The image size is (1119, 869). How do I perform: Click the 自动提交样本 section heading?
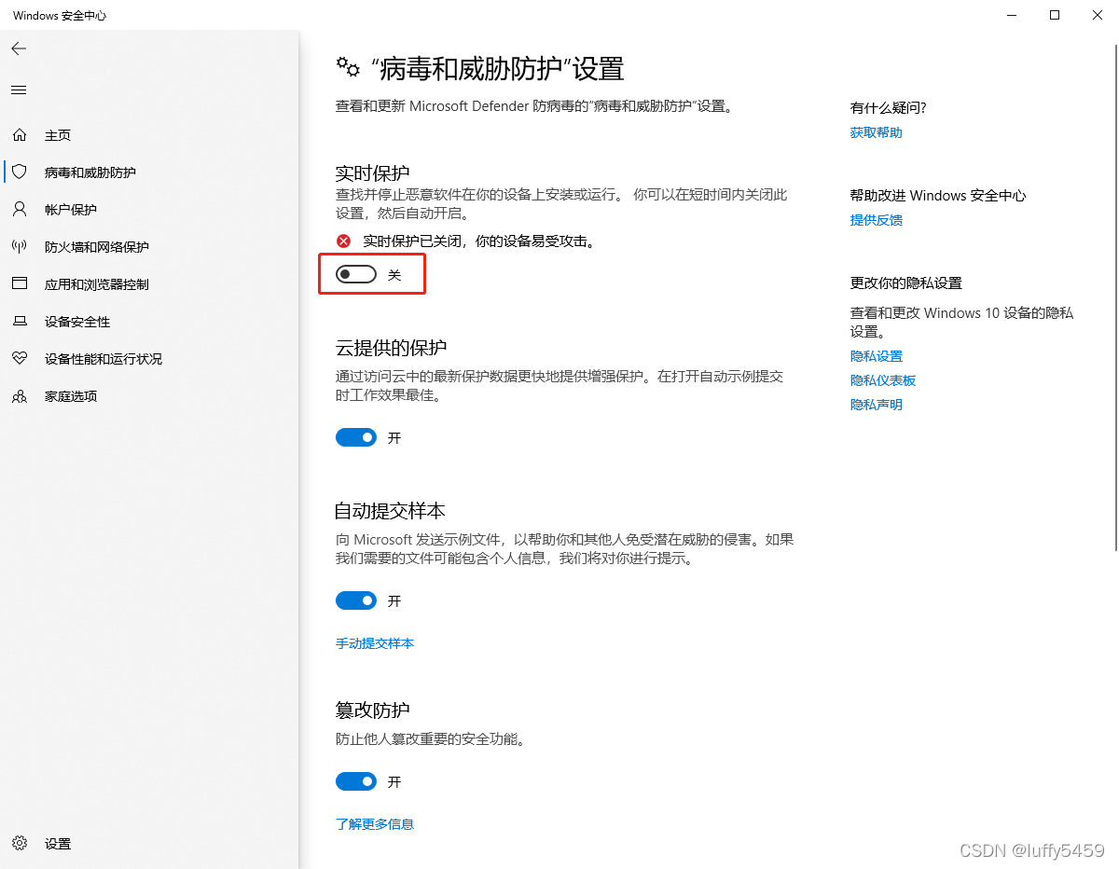click(390, 511)
